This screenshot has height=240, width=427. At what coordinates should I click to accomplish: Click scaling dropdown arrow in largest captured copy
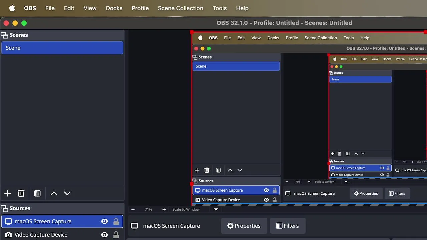(x=346, y=182)
